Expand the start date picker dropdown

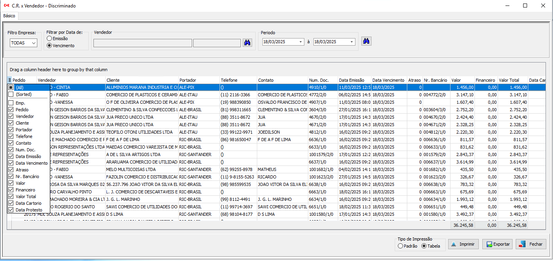coord(300,42)
